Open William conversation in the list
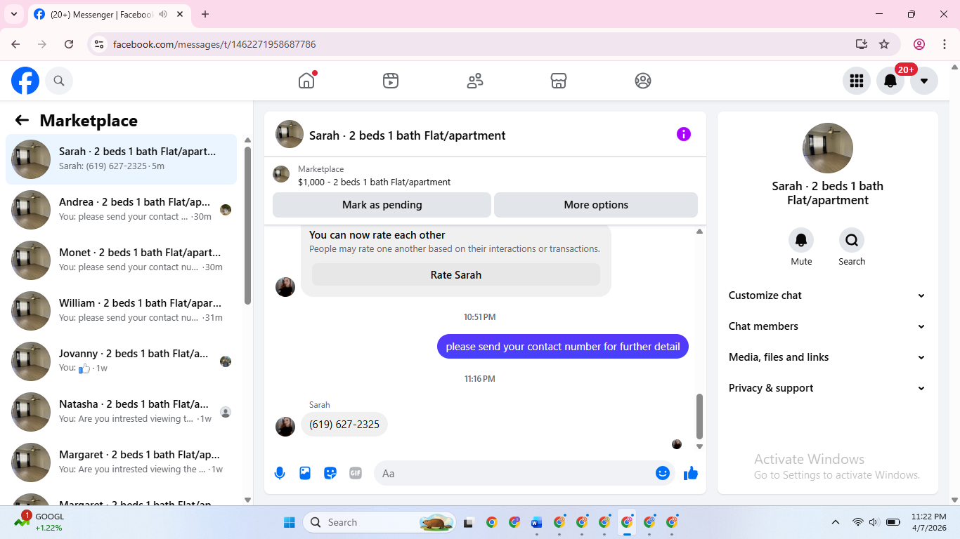 pyautogui.click(x=122, y=311)
